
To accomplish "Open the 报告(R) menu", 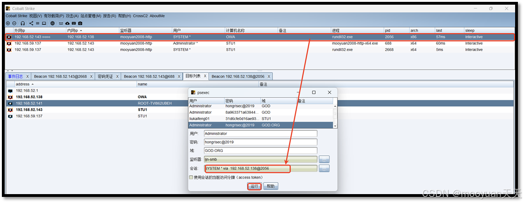I will click(110, 16).
